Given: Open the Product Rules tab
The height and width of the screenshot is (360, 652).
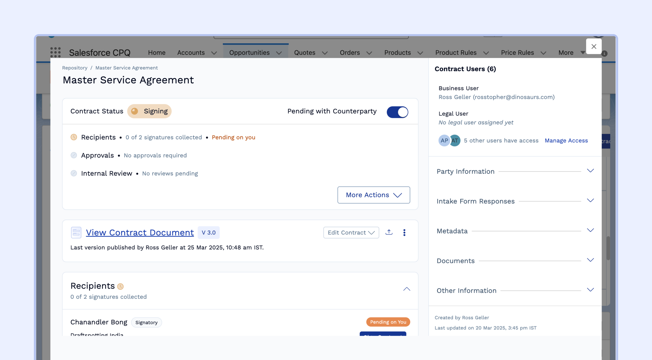Looking at the screenshot, I should tap(456, 52).
